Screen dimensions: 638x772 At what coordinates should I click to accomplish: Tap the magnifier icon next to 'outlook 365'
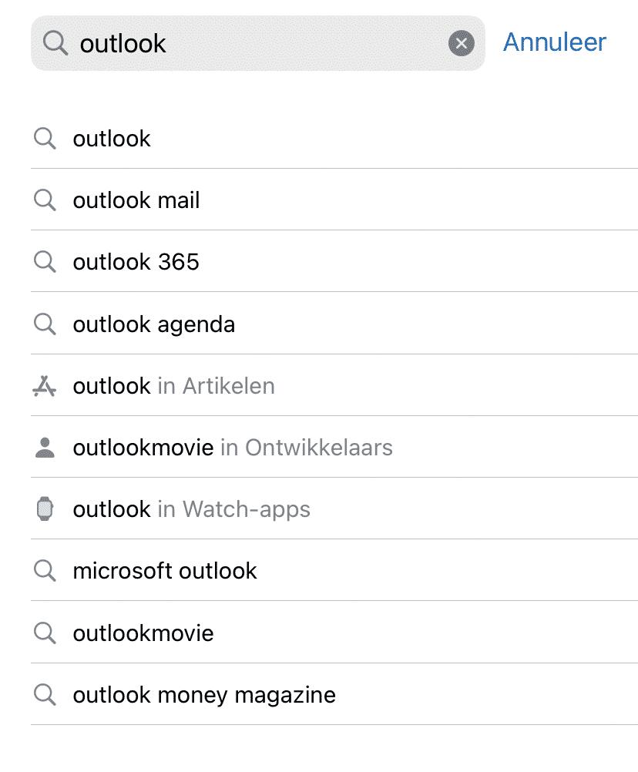click(45, 262)
